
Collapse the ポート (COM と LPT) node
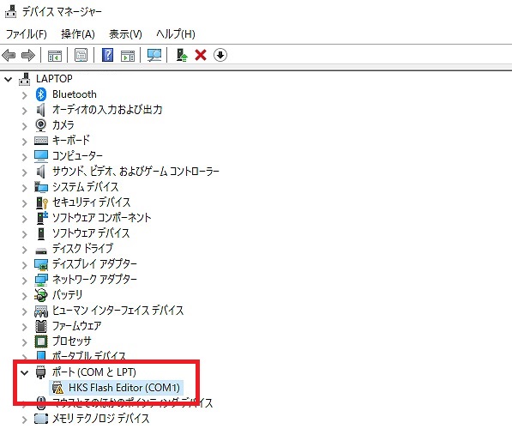tap(25, 372)
